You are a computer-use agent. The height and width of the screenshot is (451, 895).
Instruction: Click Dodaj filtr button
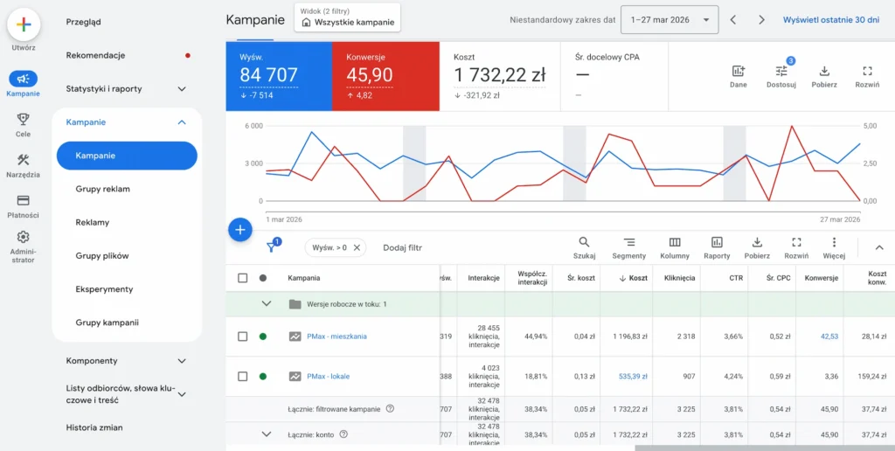click(402, 247)
